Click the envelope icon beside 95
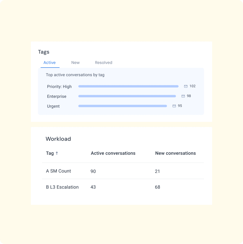 [x=174, y=106]
